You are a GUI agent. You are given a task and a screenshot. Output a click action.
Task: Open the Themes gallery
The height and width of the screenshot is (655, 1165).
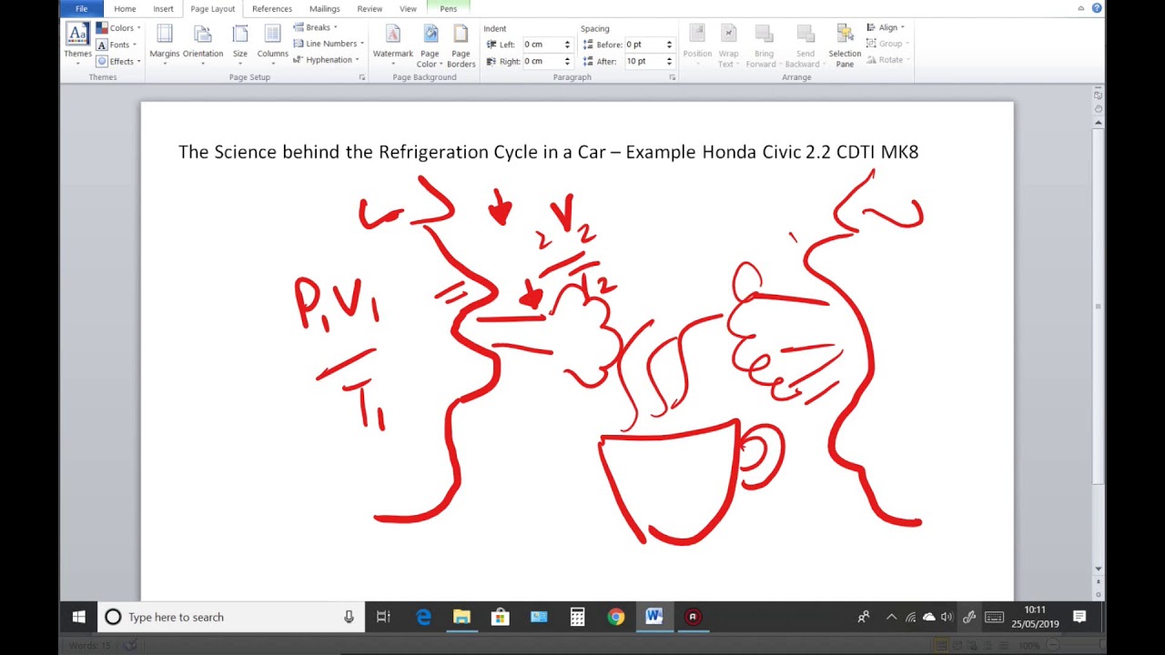[77, 44]
